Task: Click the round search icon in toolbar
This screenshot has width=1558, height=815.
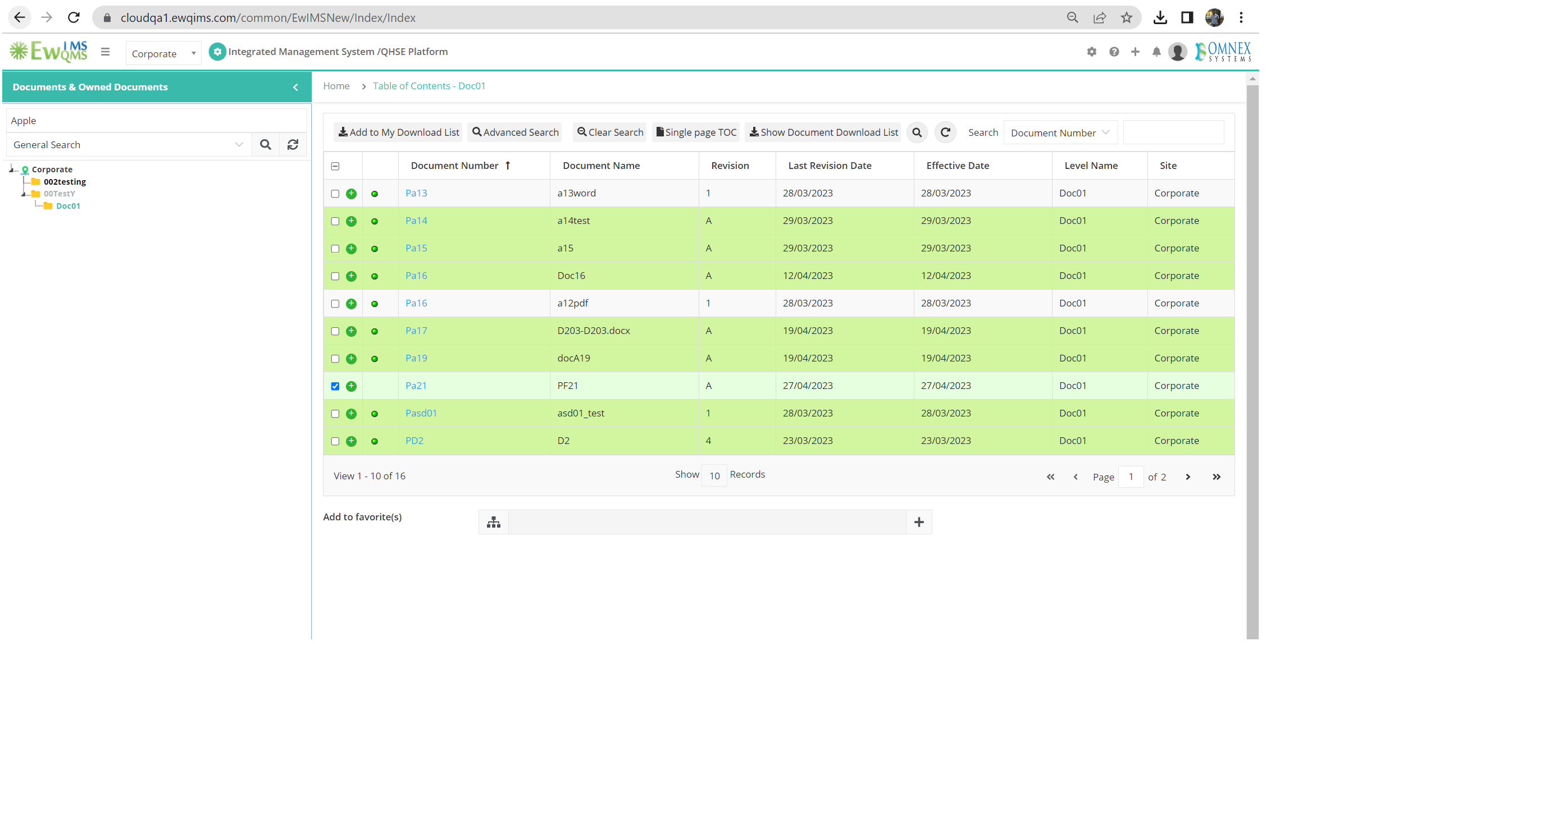Action: click(916, 132)
